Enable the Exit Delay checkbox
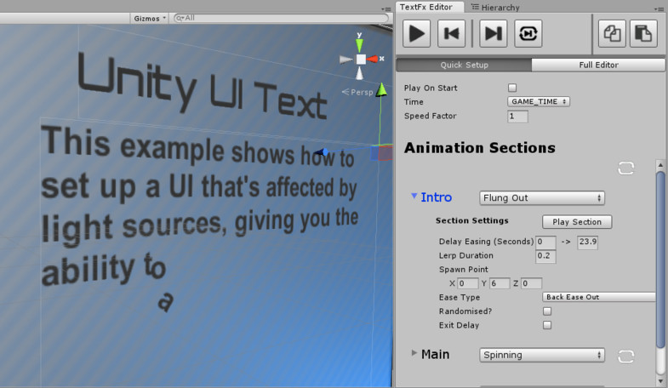The width and height of the screenshot is (668, 388). pyautogui.click(x=547, y=325)
